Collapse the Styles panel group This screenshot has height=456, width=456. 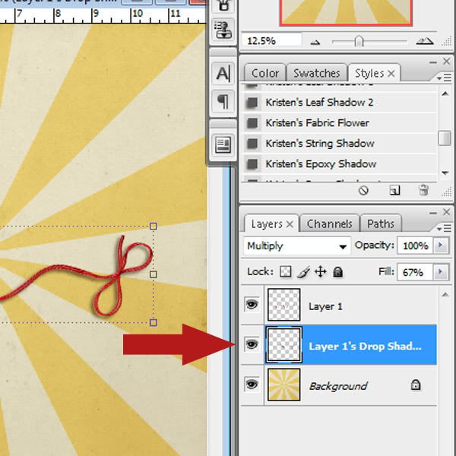[433, 62]
